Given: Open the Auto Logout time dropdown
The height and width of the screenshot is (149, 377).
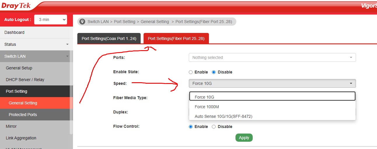Looking at the screenshot, I should coord(51,20).
